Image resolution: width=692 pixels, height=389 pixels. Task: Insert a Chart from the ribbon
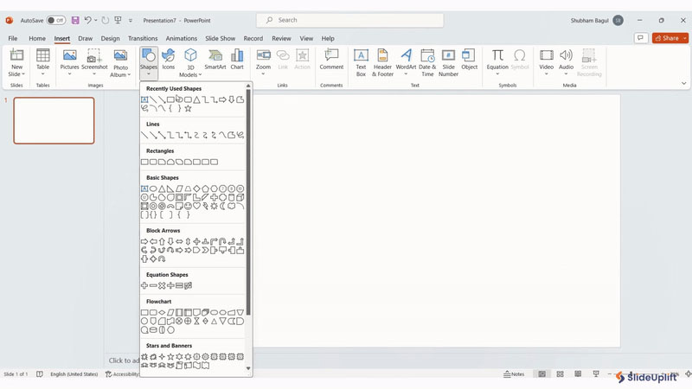(237, 60)
